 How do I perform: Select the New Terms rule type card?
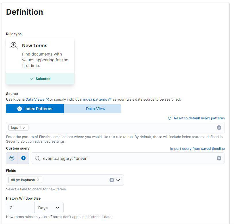(x=40, y=61)
